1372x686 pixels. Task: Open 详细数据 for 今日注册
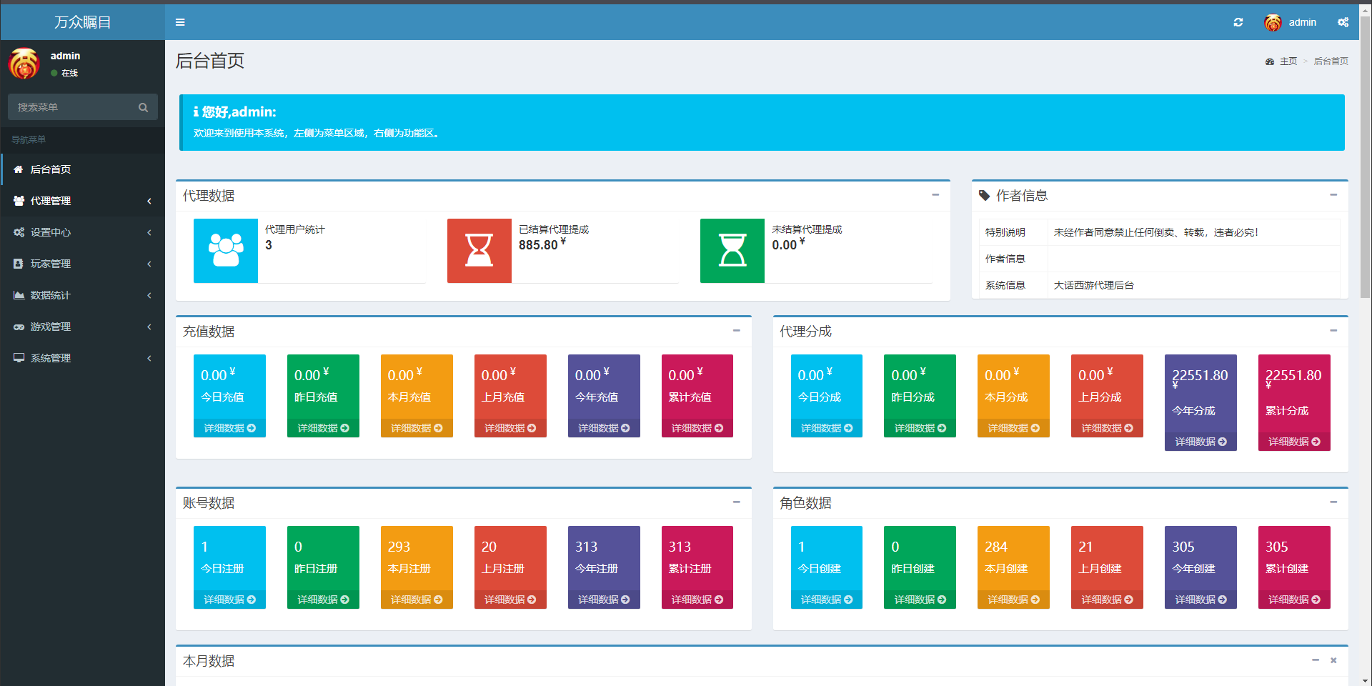tap(229, 600)
